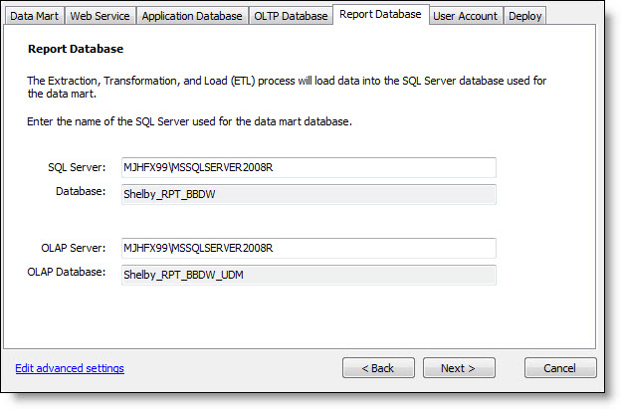Switch to the Data Mart tab
This screenshot has width=621, height=409.
(34, 16)
